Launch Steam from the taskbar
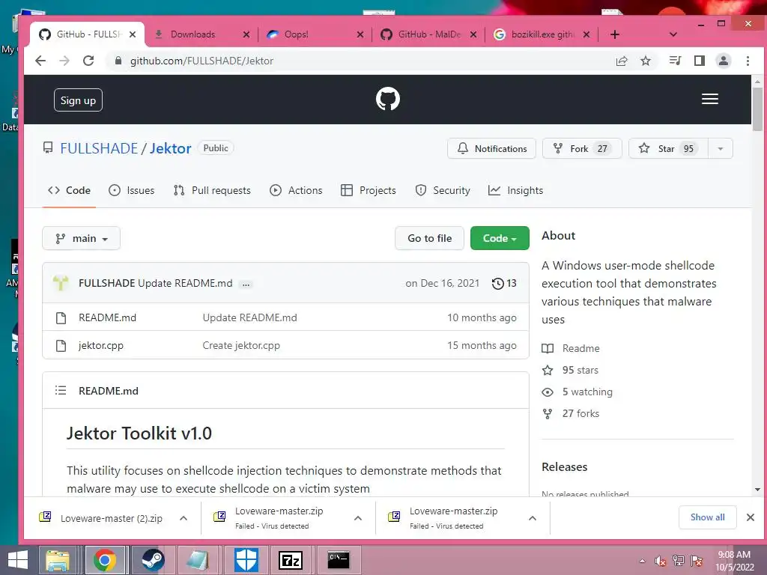The height and width of the screenshot is (575, 767). click(x=153, y=560)
